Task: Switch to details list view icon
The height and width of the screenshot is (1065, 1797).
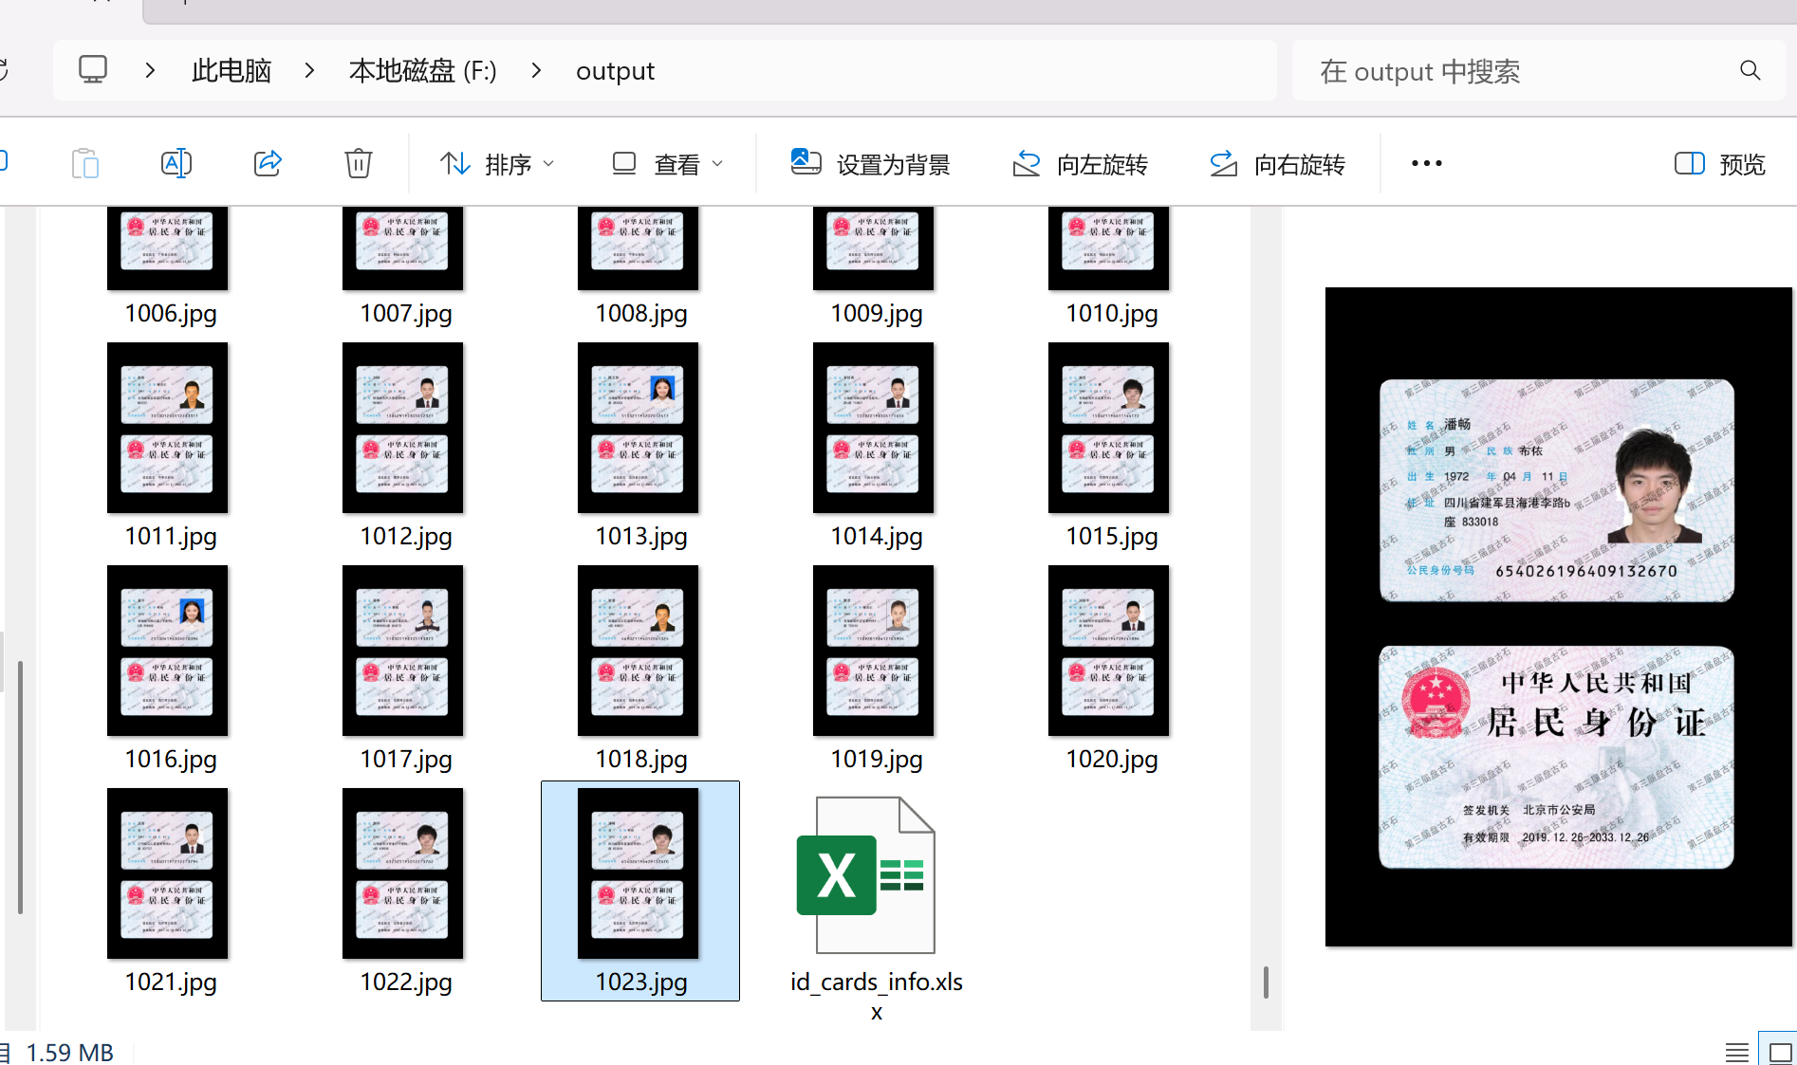Action: tap(1737, 1052)
